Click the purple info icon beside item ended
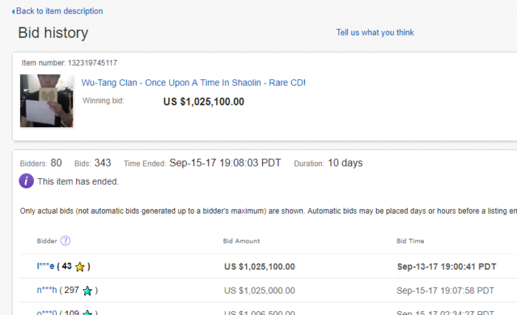This screenshot has height=315, width=517. [27, 181]
